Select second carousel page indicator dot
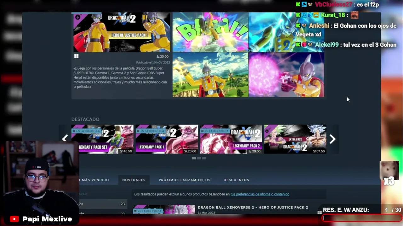The image size is (403, 226). click(199, 158)
